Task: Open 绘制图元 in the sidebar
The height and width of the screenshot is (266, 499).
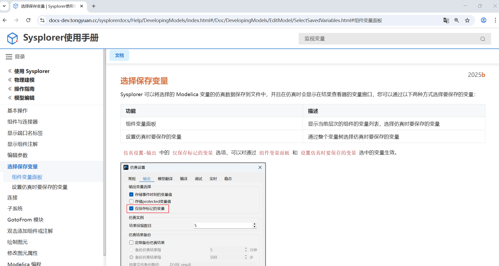Action: pyautogui.click(x=17, y=242)
